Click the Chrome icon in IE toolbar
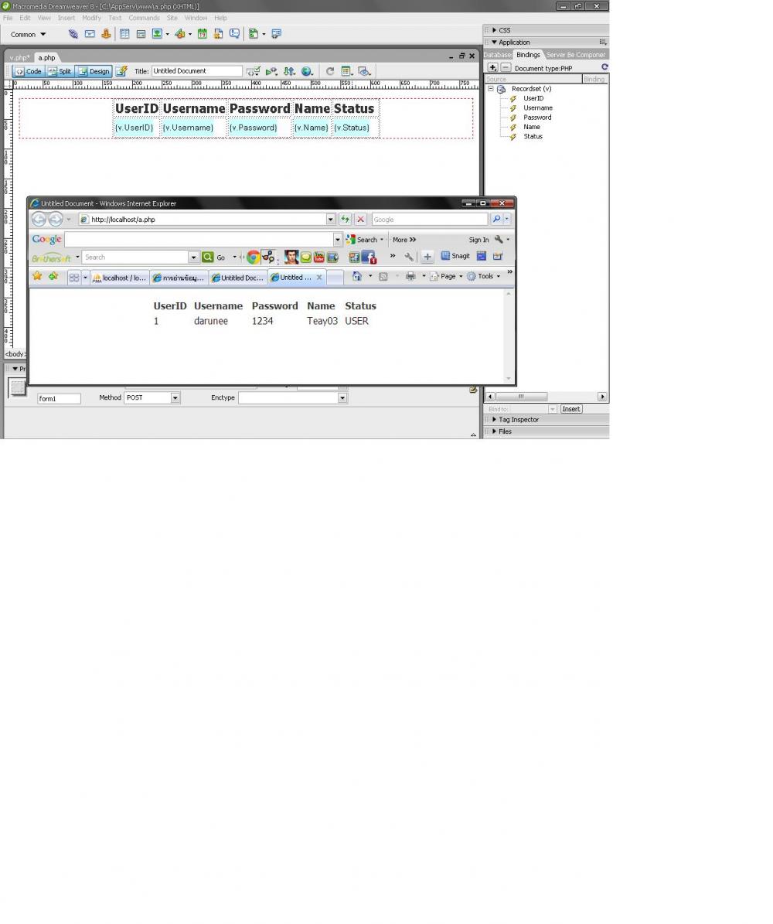 click(x=254, y=257)
